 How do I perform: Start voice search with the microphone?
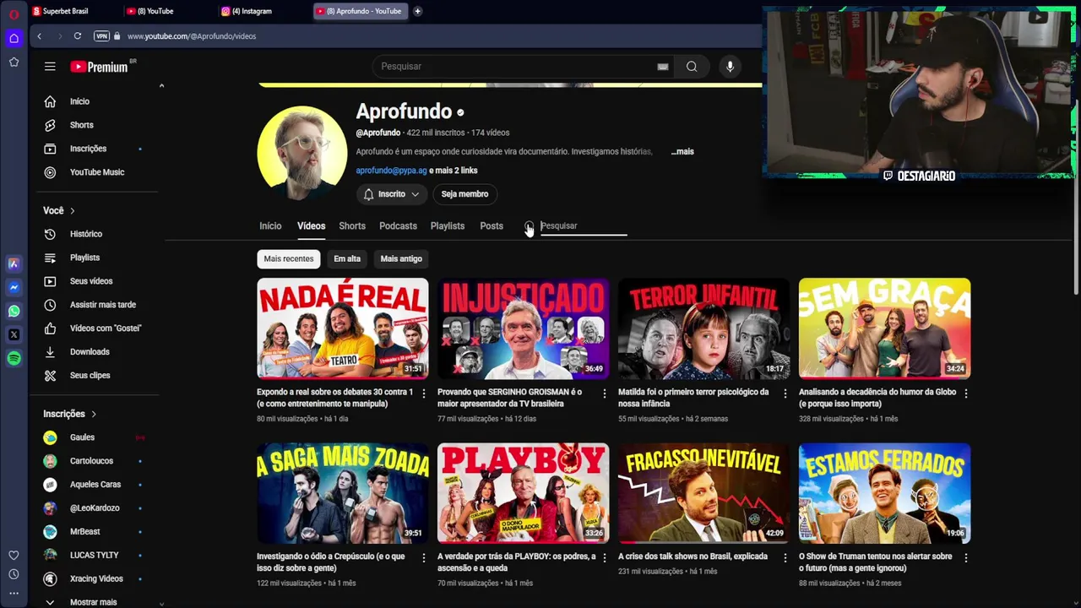(x=731, y=67)
